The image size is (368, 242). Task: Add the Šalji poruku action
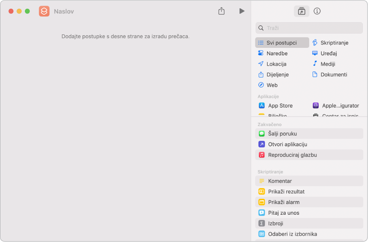point(309,134)
